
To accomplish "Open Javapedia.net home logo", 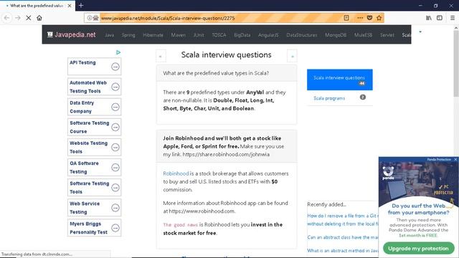I will tap(72, 34).
